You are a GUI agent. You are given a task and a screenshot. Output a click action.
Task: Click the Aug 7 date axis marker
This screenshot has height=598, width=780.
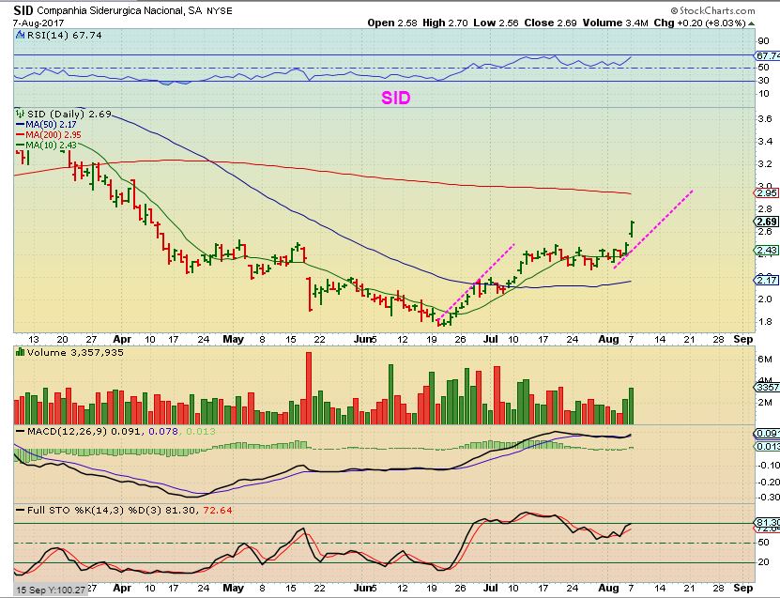point(631,339)
